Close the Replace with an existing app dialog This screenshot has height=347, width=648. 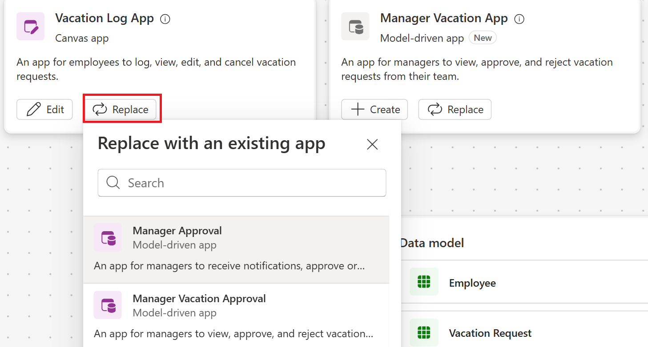[372, 144]
